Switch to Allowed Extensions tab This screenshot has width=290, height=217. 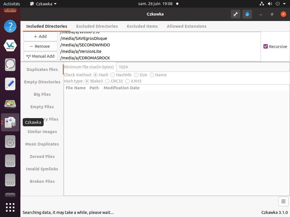187,26
